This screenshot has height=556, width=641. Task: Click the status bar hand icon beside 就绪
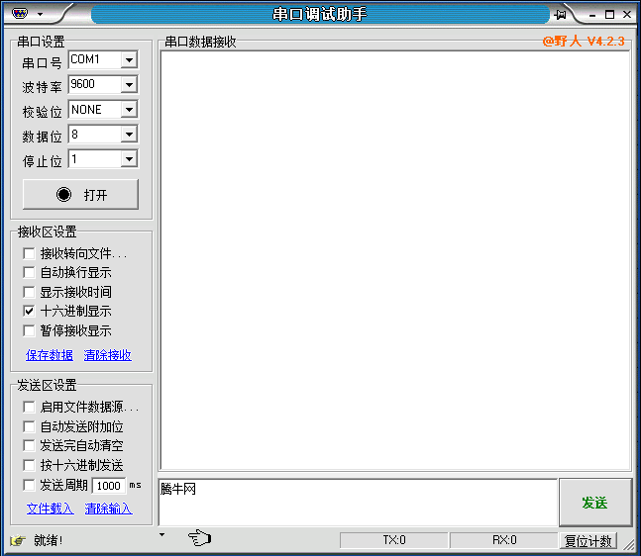(x=18, y=540)
